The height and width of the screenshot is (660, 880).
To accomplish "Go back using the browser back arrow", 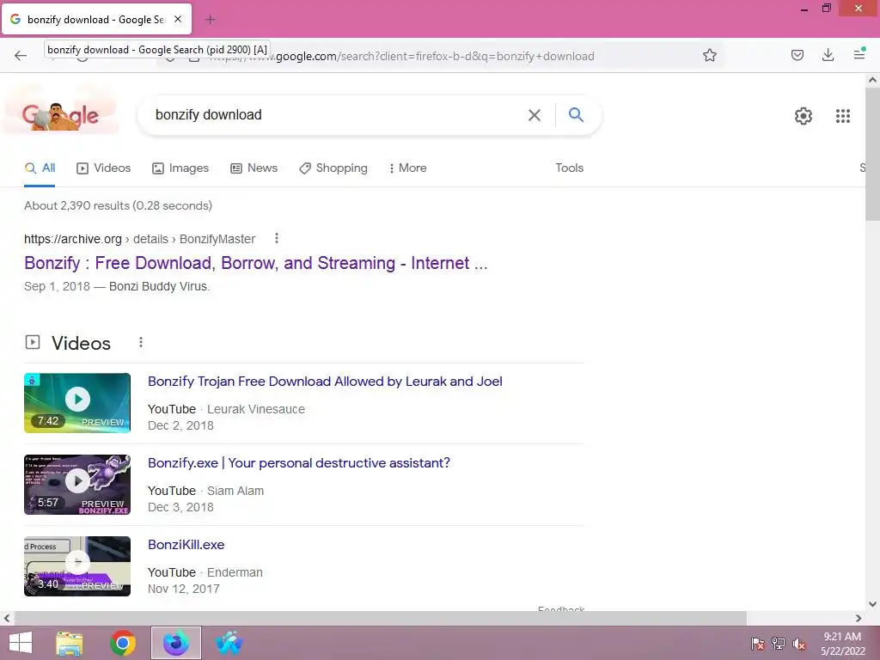I will tap(21, 55).
